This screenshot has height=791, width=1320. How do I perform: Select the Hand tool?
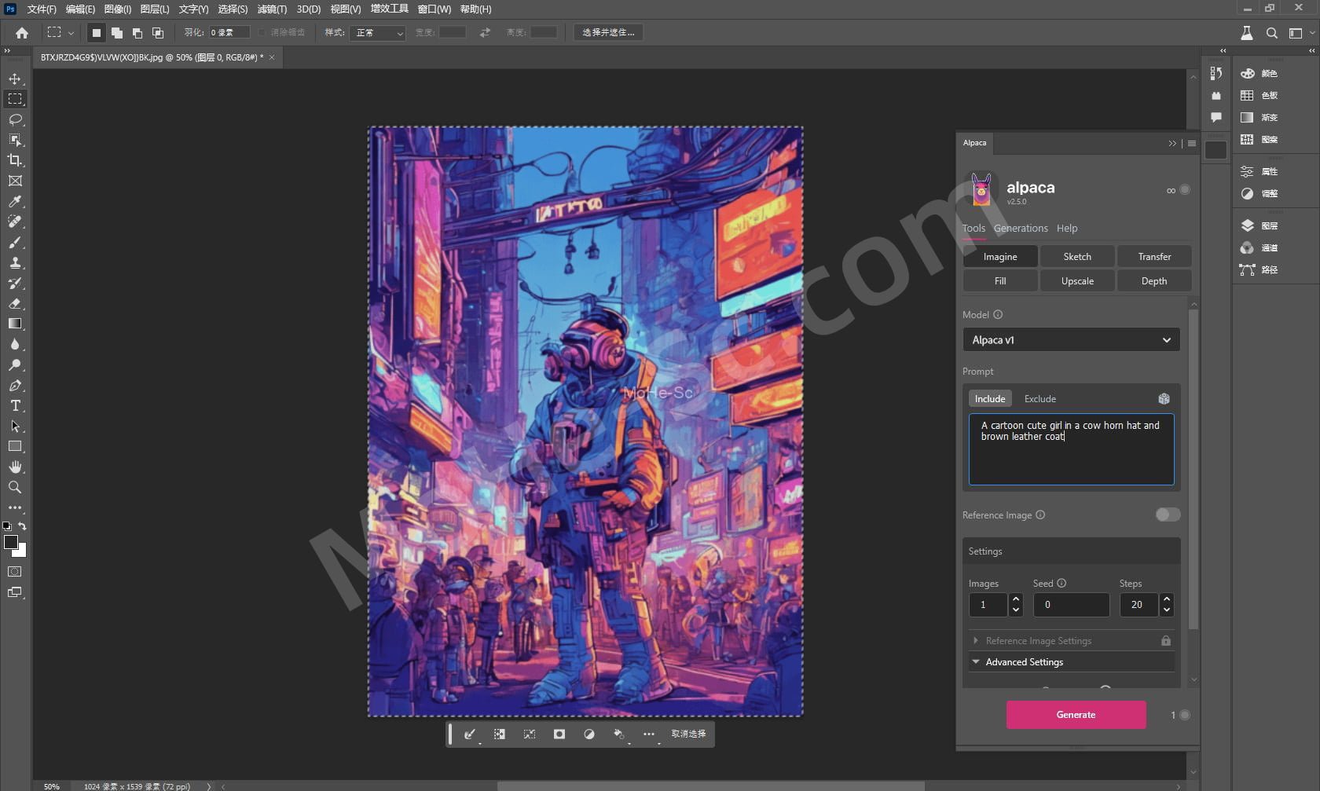(x=15, y=467)
